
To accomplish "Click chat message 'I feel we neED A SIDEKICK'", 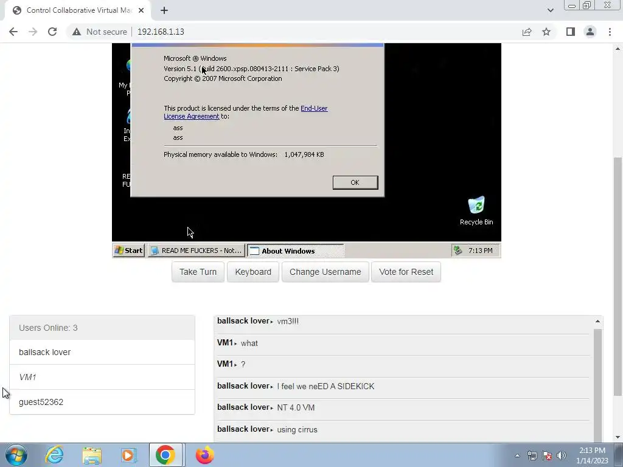I will (325, 386).
